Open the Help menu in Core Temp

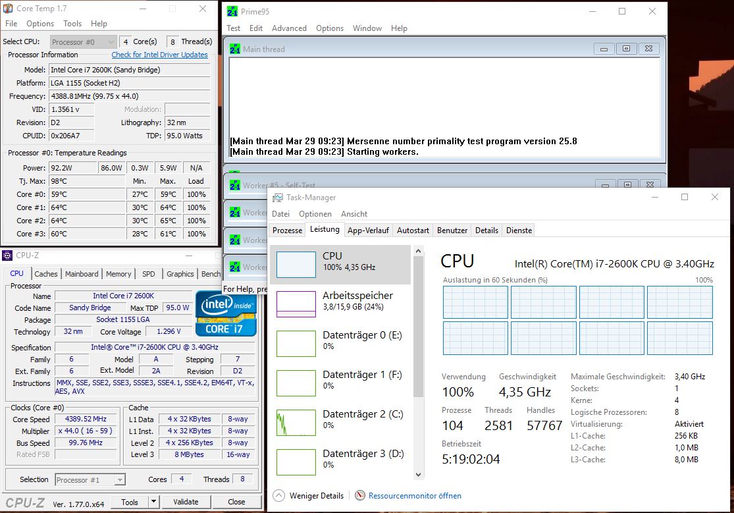tap(99, 24)
